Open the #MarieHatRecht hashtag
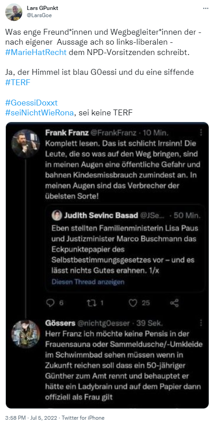 [x=36, y=52]
